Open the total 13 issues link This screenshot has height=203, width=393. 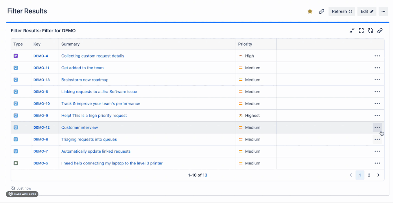point(205,175)
